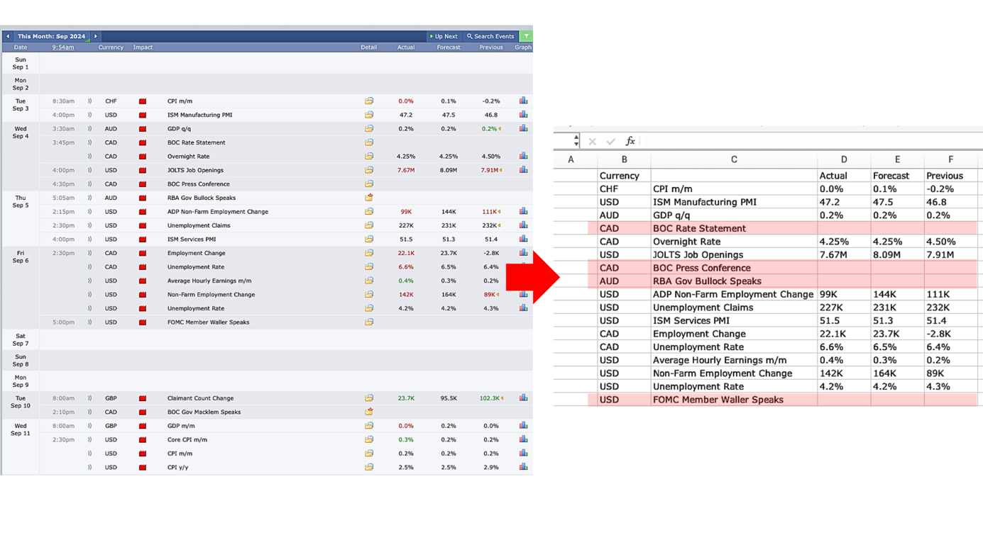Click sound alert icon for GDP q/q
Viewport: 983px width, 552px height.
(89, 129)
